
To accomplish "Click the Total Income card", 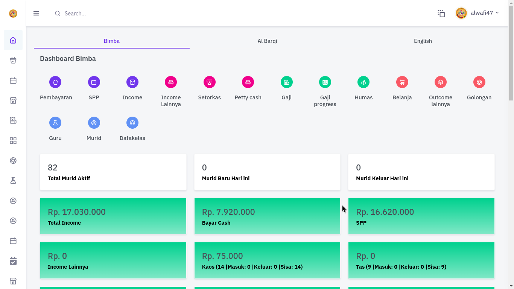I will point(113,216).
